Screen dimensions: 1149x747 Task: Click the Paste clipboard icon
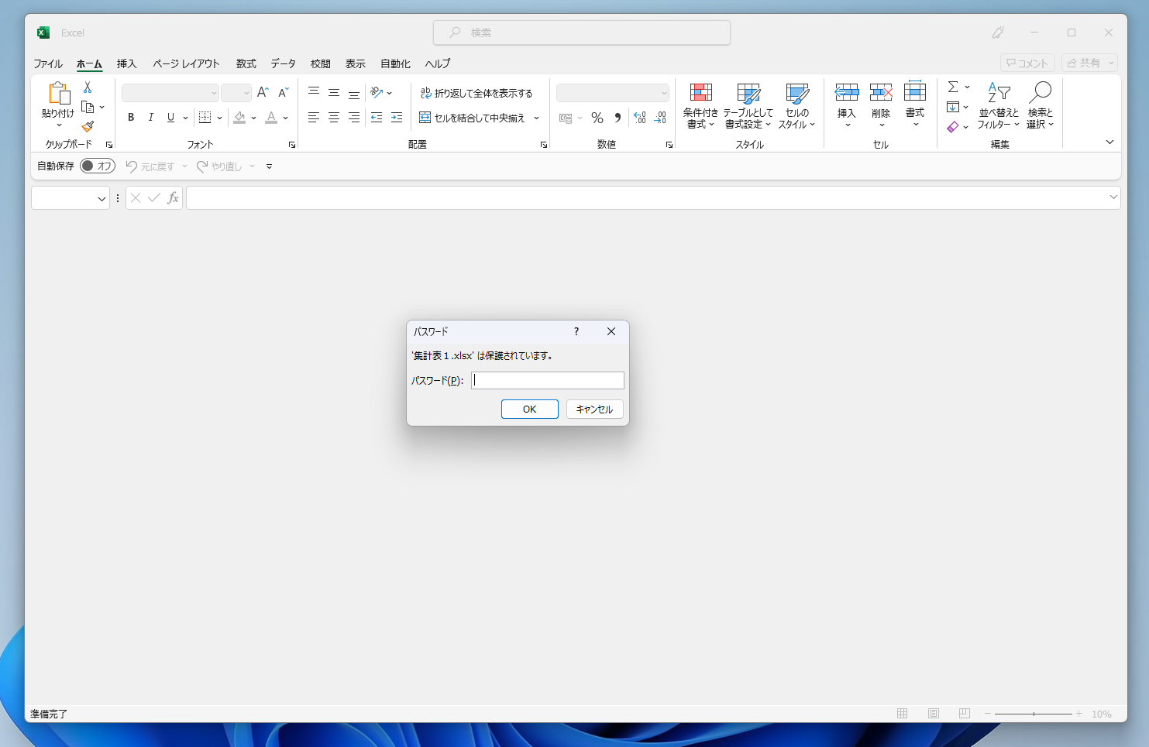click(x=59, y=93)
